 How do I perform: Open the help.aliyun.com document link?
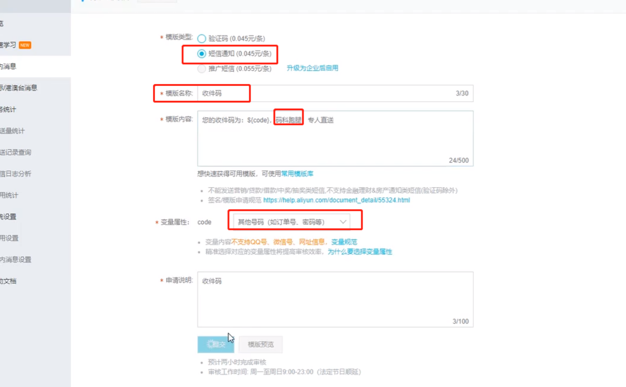coord(336,200)
